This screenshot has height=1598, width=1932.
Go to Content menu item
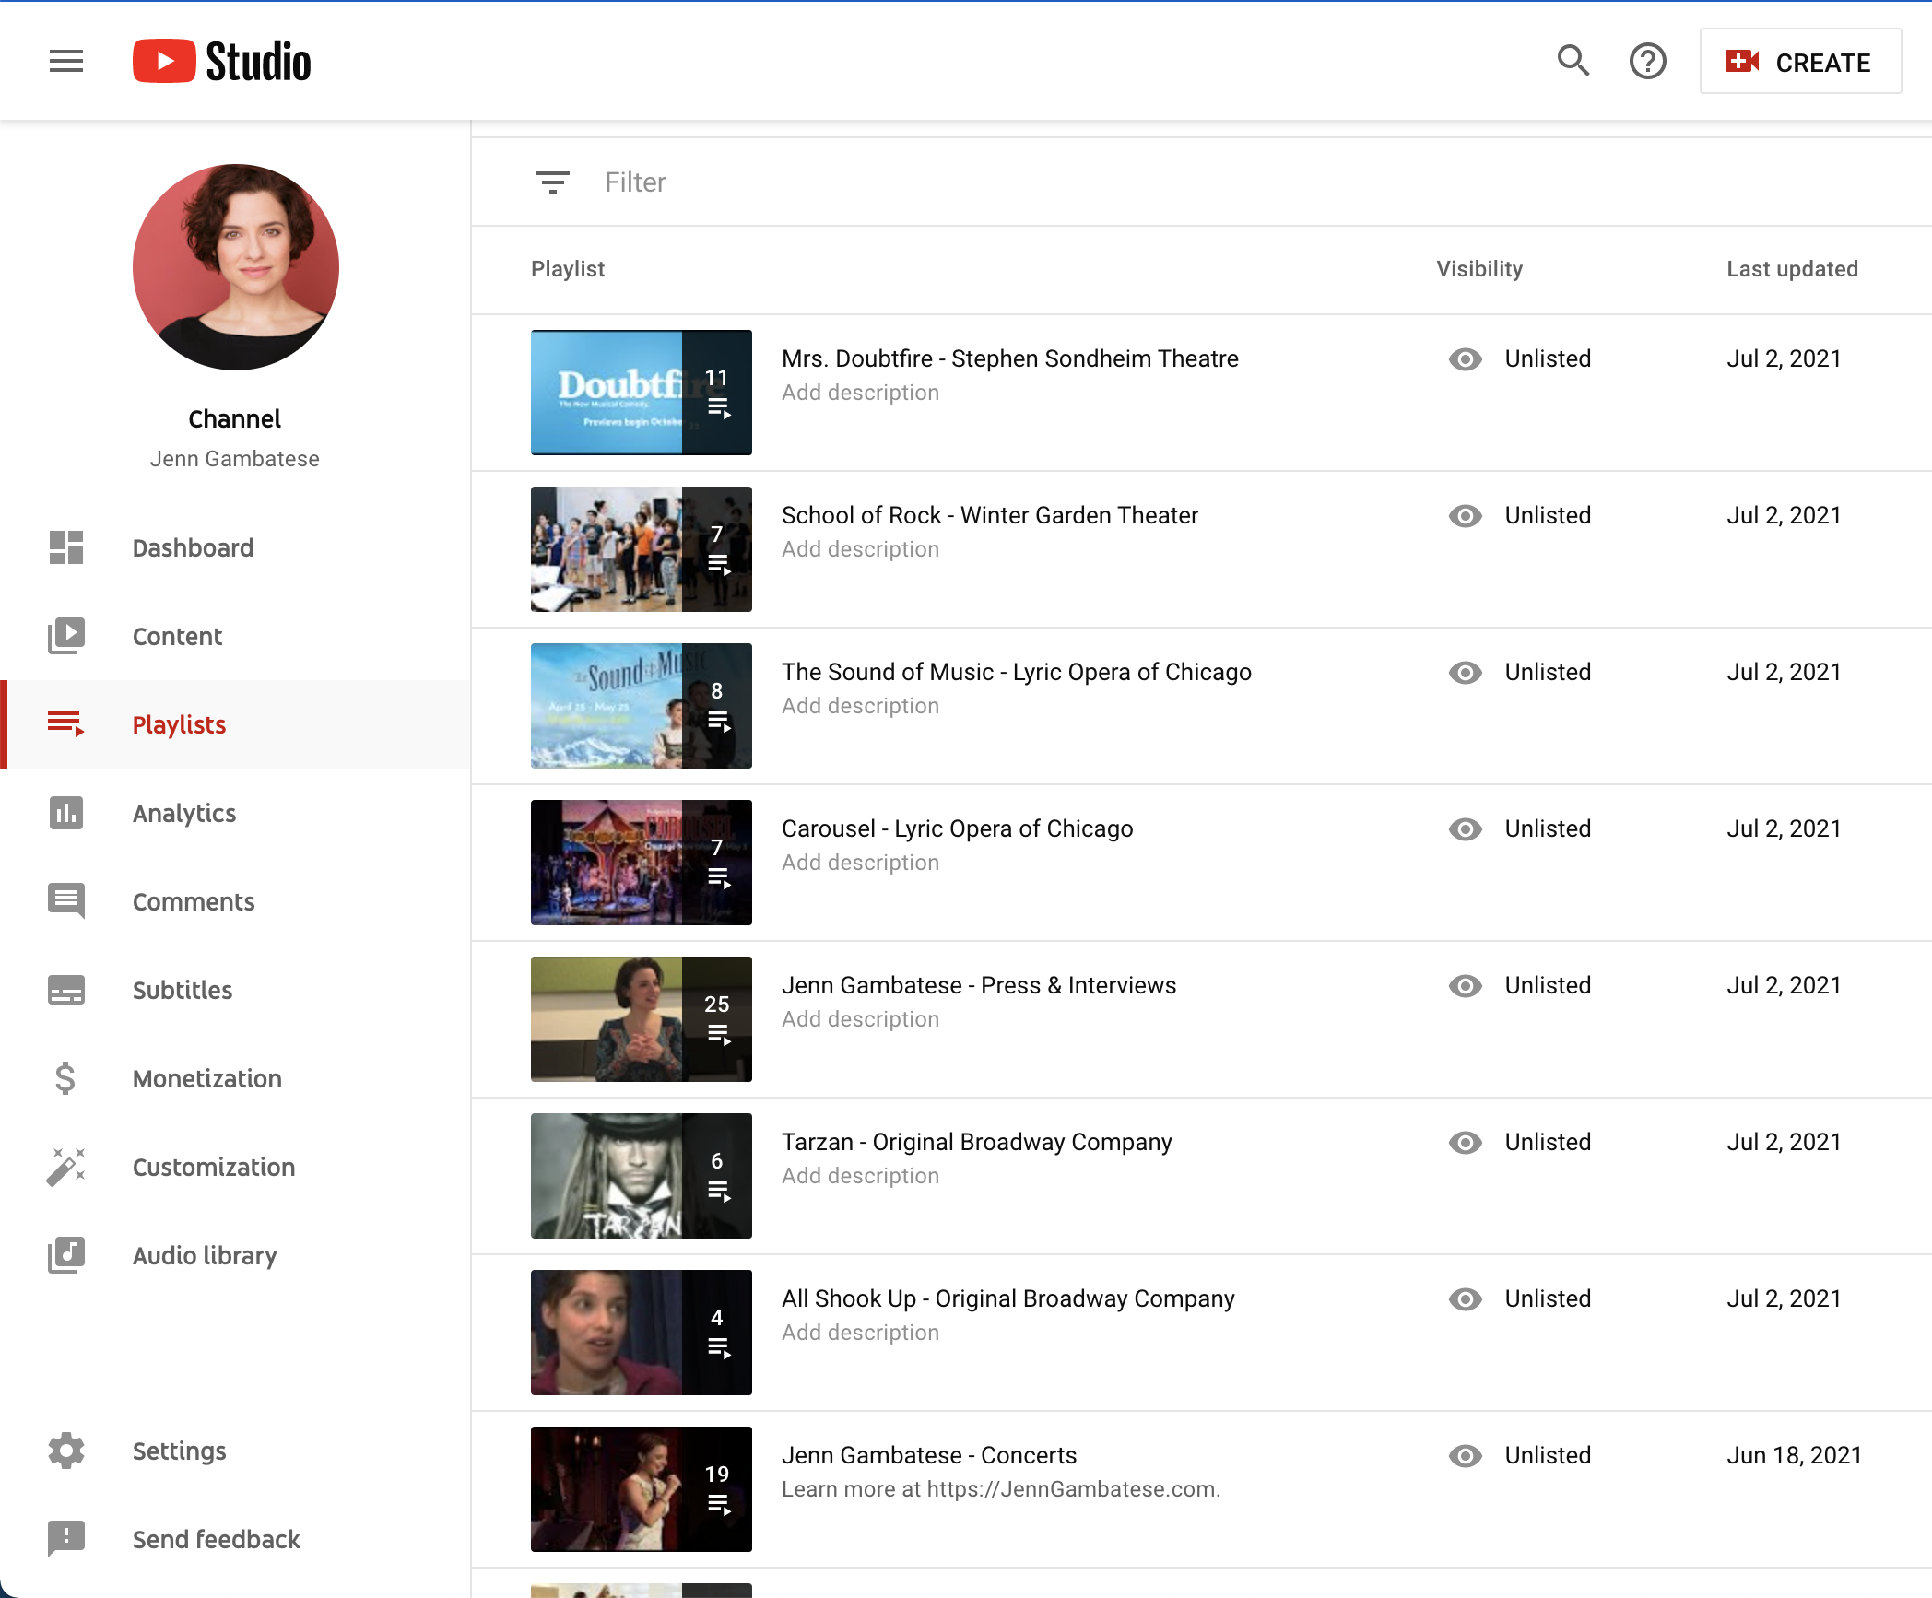(236, 636)
